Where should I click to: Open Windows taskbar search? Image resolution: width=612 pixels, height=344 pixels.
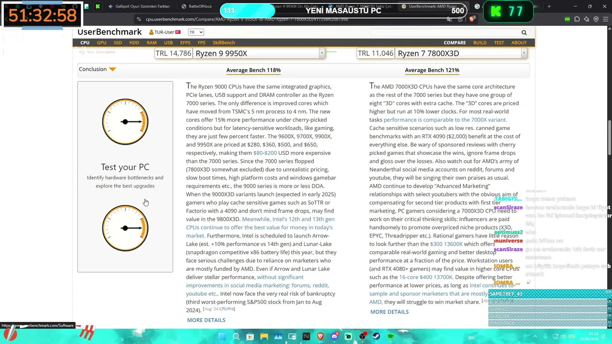click(x=236, y=337)
